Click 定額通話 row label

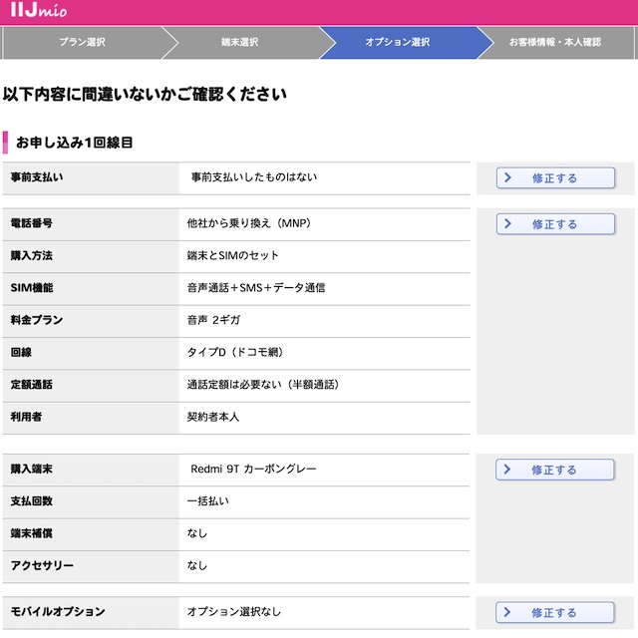click(32, 385)
